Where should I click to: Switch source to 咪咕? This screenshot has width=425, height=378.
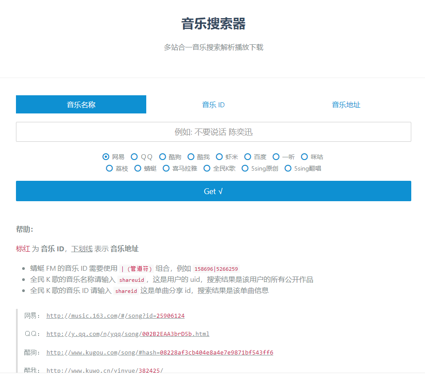coord(304,157)
